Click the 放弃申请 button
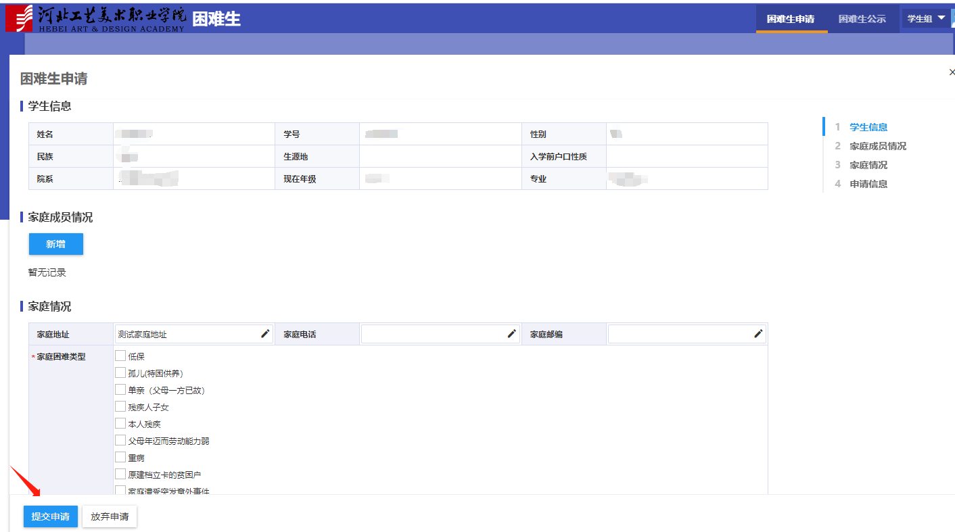Image resolution: width=955 pixels, height=532 pixels. click(110, 516)
